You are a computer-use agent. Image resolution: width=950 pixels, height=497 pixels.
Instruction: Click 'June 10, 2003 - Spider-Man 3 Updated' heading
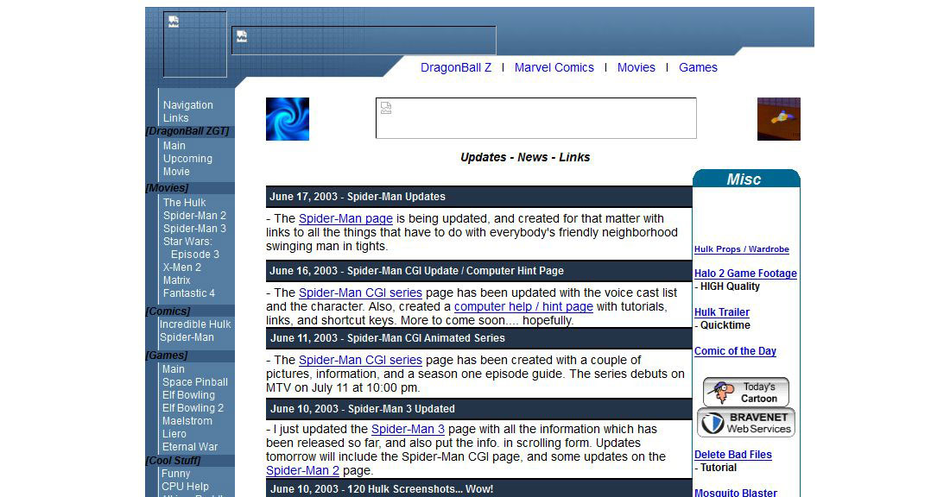(x=363, y=409)
